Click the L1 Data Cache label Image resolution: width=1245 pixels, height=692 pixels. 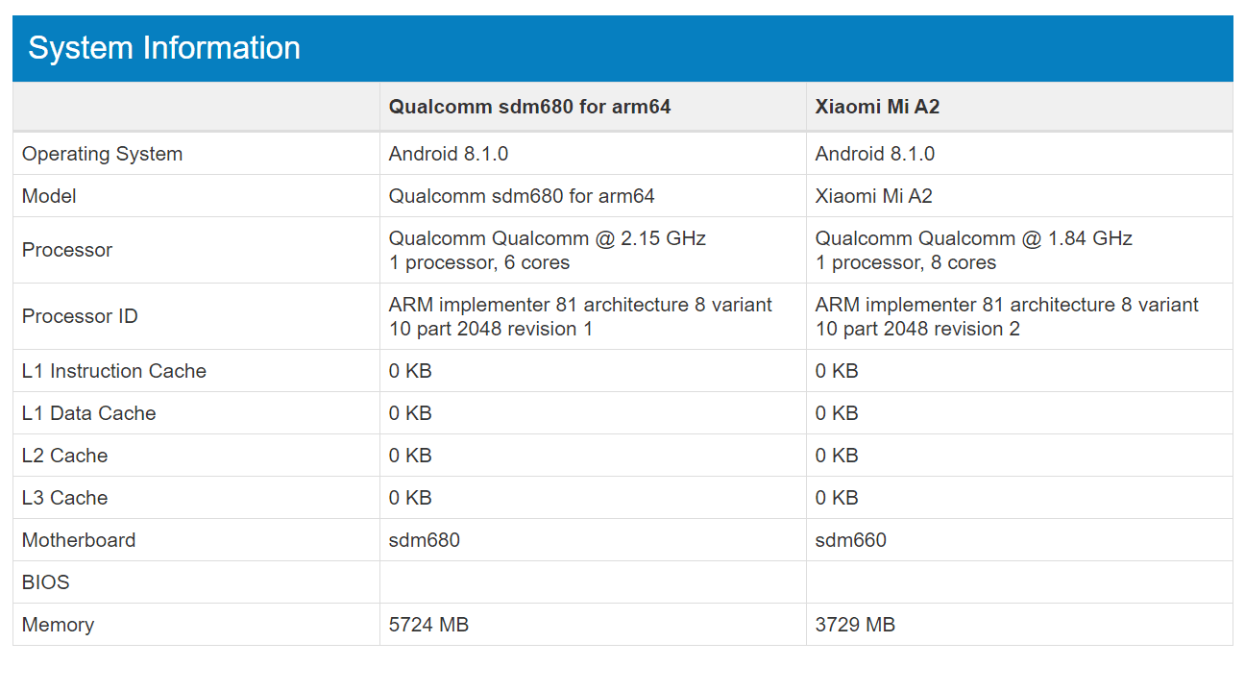[88, 413]
